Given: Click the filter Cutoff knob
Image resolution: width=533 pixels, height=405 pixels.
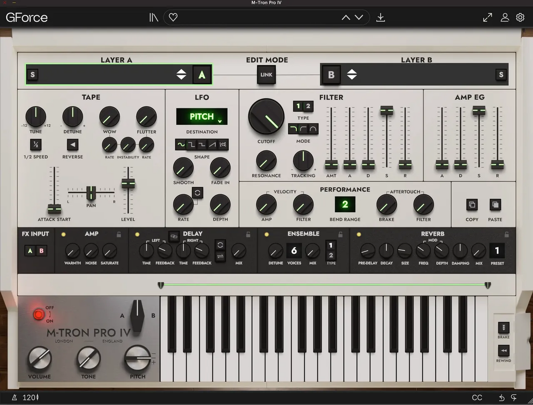Looking at the screenshot, I should click(266, 117).
